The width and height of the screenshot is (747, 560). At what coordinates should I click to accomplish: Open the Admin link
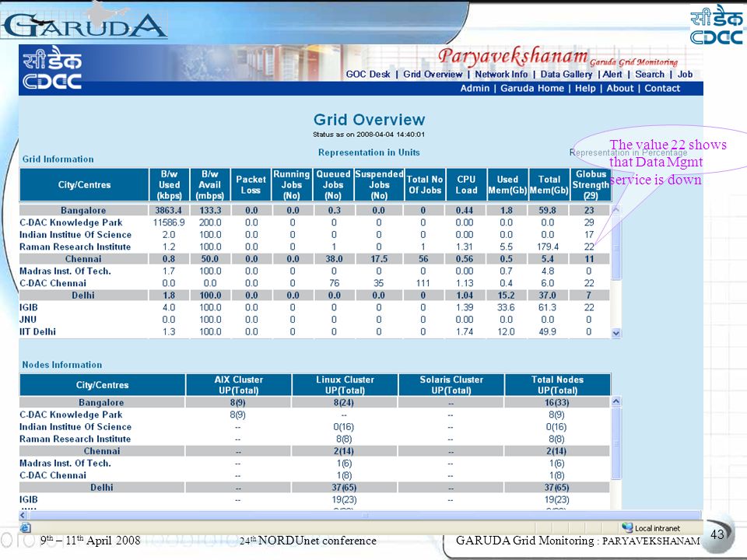coord(475,88)
